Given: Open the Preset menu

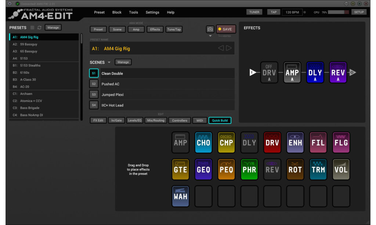Looking at the screenshot, I should click(99, 12).
